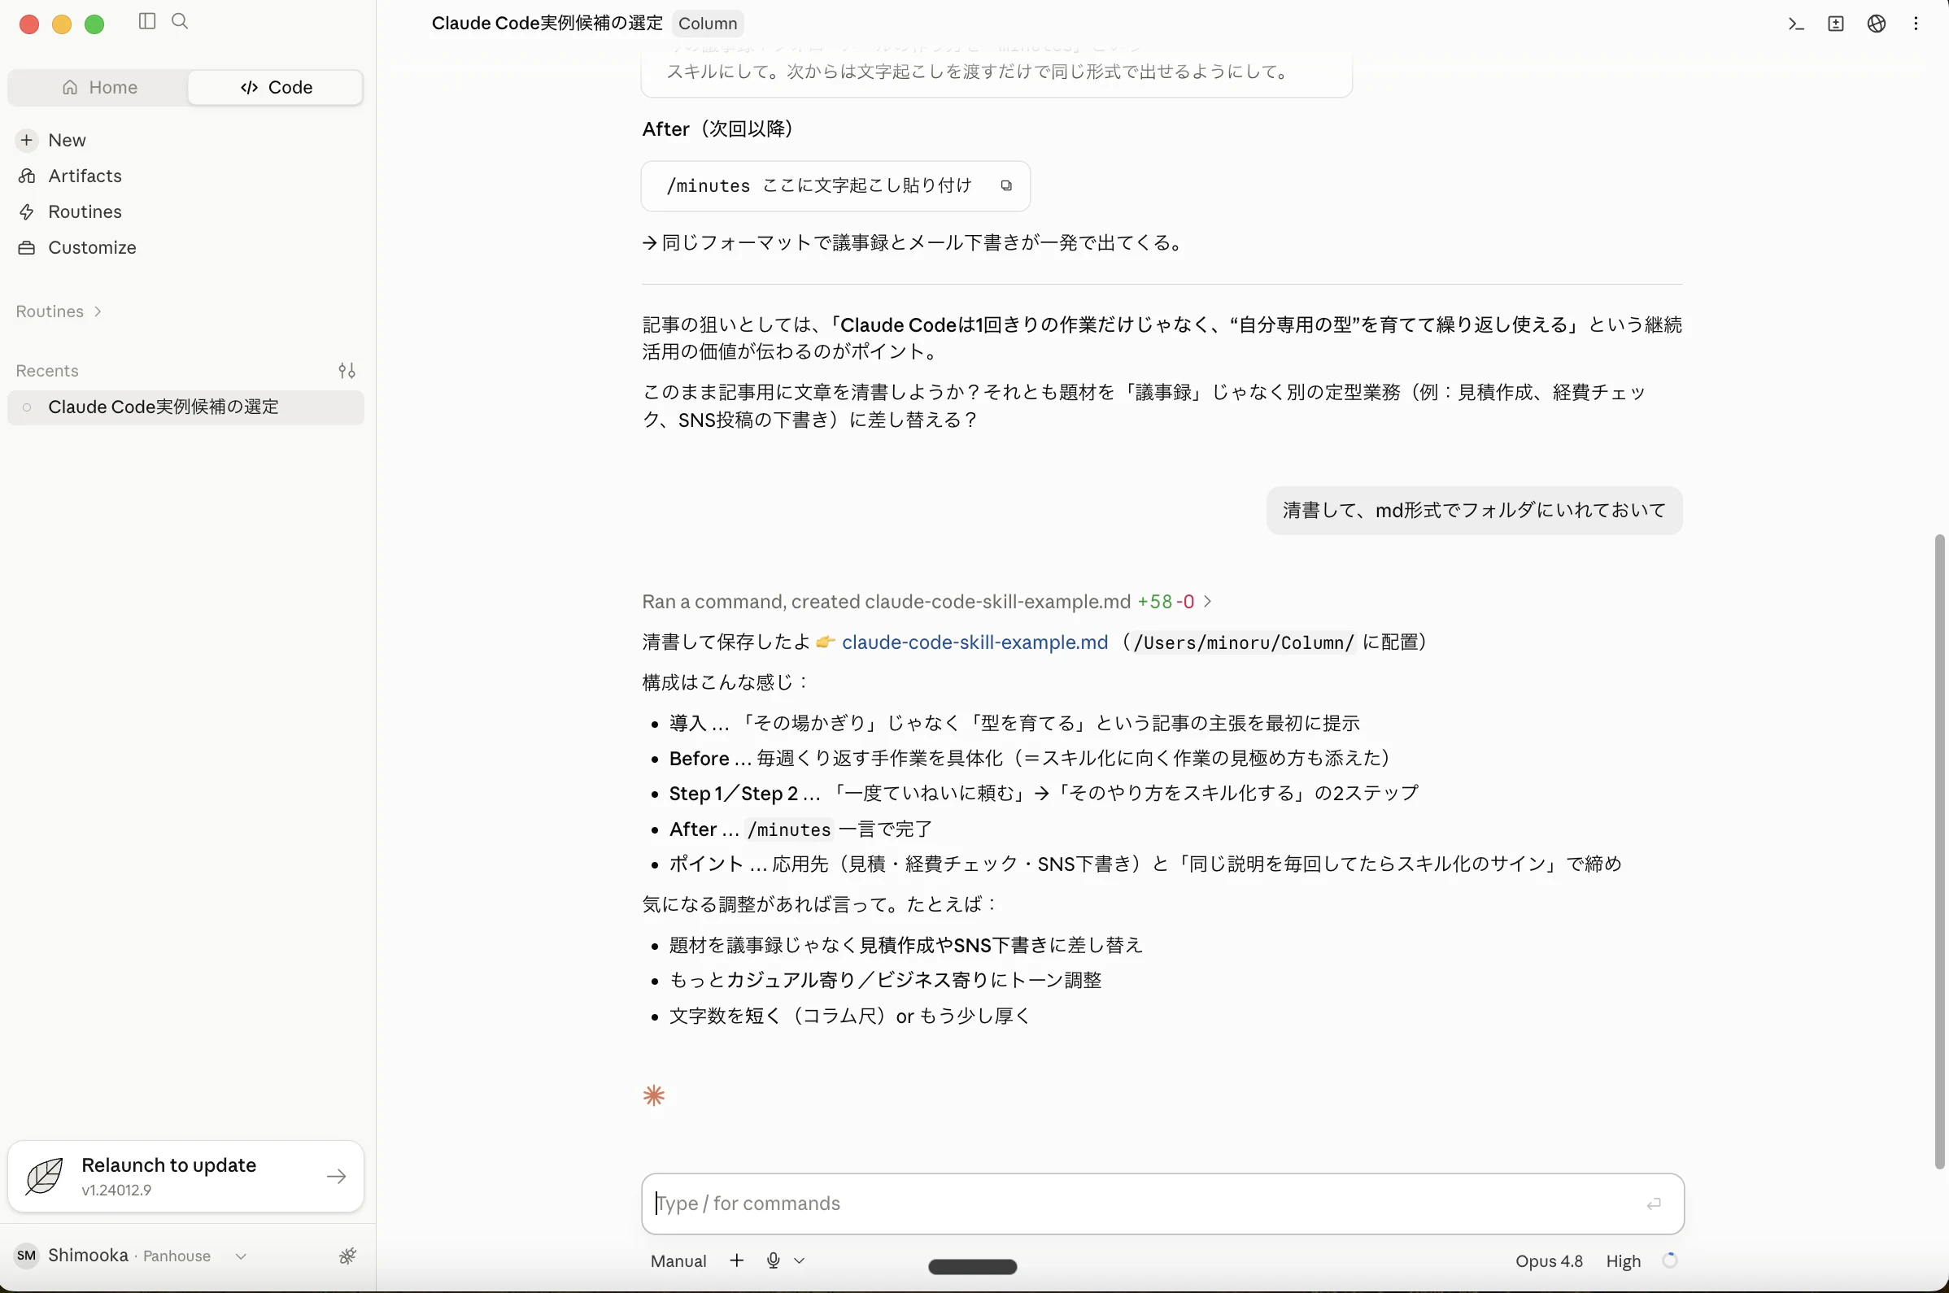Click the user message 清書して、md形式で bubble
This screenshot has width=1949, height=1293.
tap(1474, 511)
